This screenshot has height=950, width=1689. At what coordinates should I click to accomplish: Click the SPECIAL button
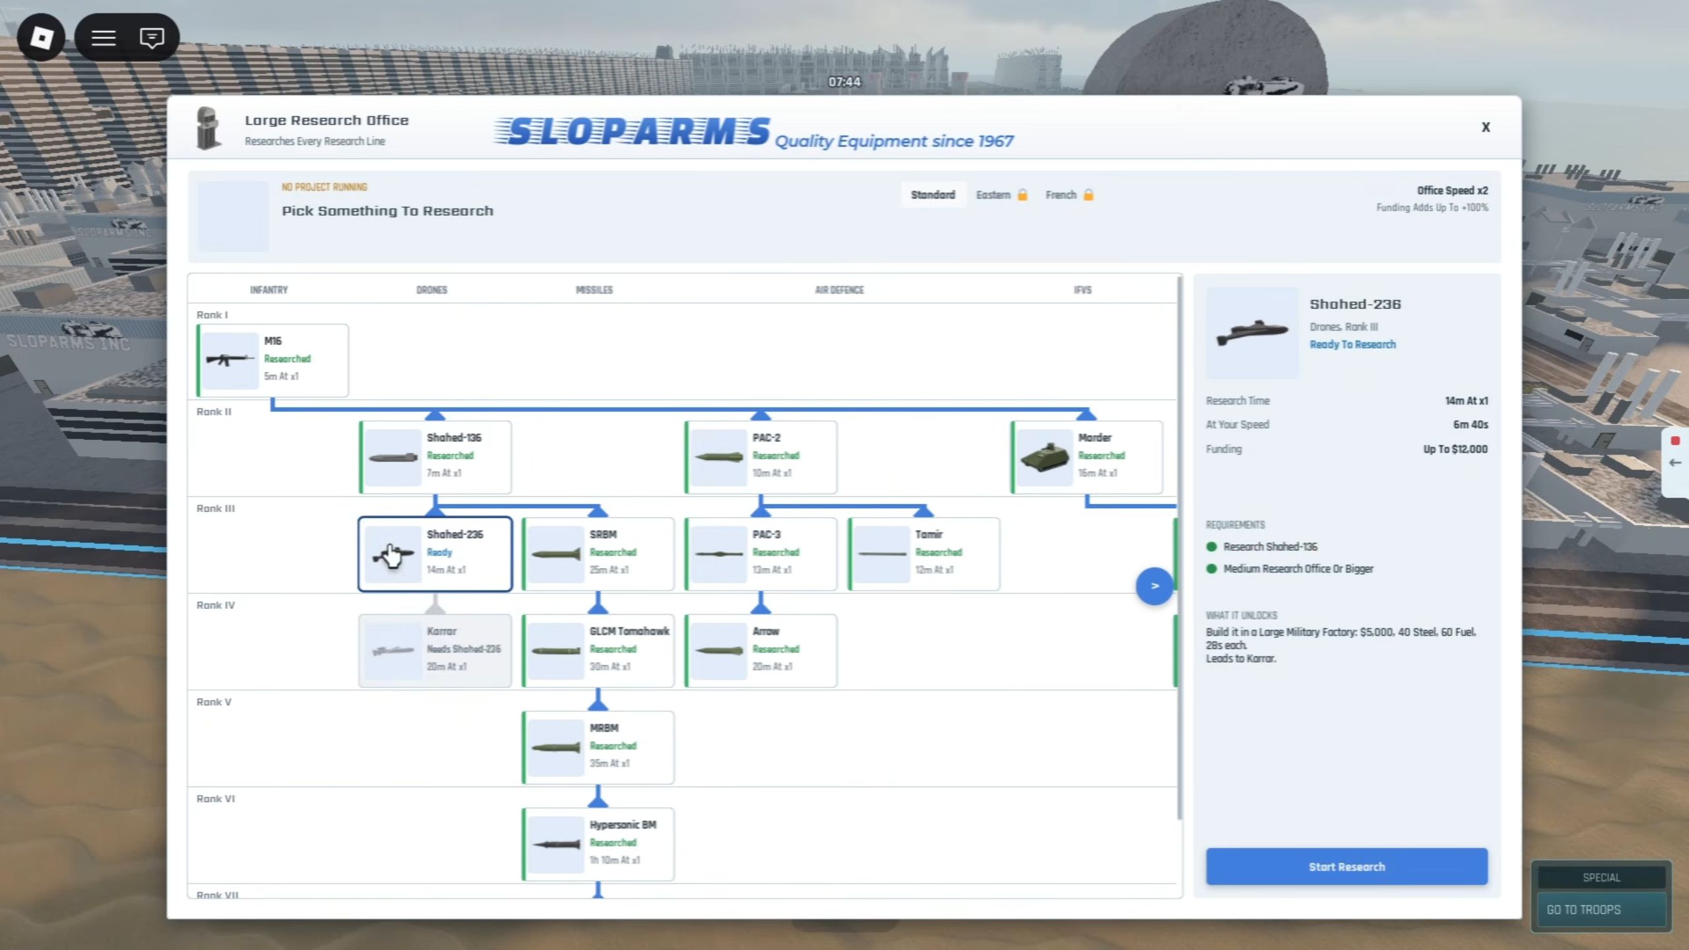tap(1601, 877)
